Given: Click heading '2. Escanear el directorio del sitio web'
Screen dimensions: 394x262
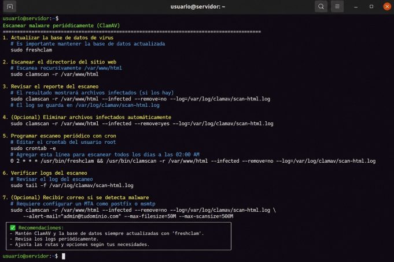Looking at the screenshot, I should (x=60, y=62).
